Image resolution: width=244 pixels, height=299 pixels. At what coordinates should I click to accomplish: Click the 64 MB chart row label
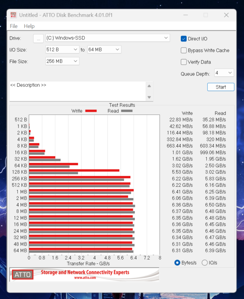click(x=20, y=251)
